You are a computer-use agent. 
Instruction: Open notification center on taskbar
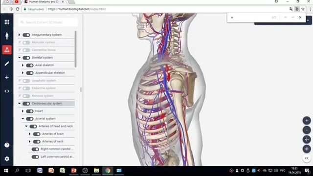click(x=307, y=171)
